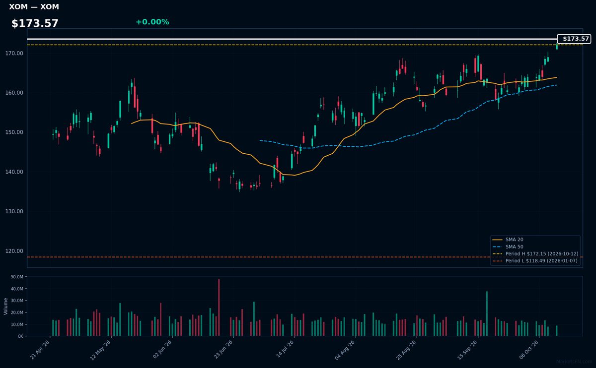This screenshot has height=368, width=596.
Task: Click the 150.00 y-axis label
Action: tap(15, 132)
